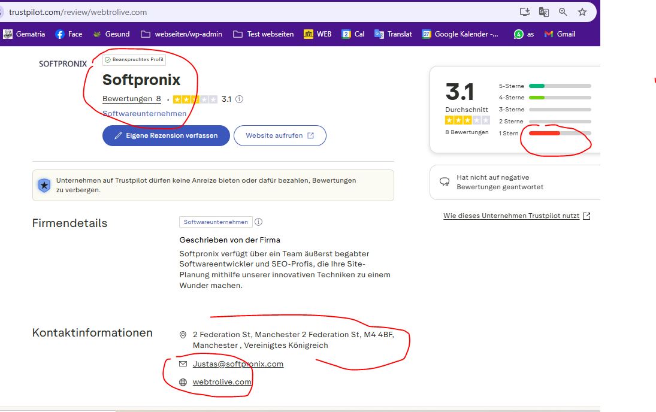Viewport: 656px width, 412px height.
Task: Open the Gematria bookmark
Action: click(24, 34)
